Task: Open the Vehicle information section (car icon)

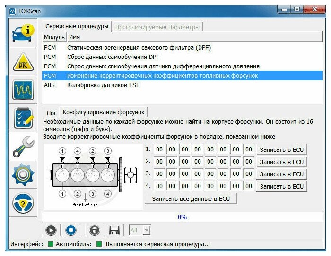Action: click(x=23, y=33)
